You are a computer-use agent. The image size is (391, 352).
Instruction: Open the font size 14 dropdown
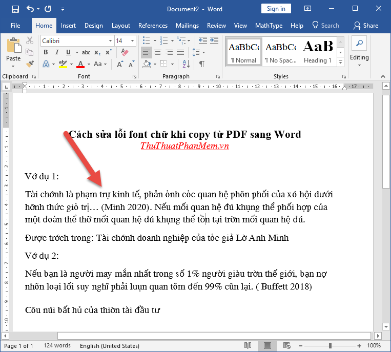(132, 41)
